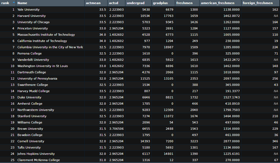
Task: Click Harvey Mudd's american_freshmen 191.3377
Action: [x=232, y=91]
